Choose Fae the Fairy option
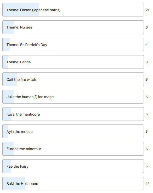The height and width of the screenshot is (193, 153). click(73, 166)
